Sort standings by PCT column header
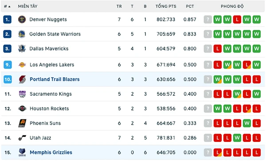The width and height of the screenshot is (266, 161). [x=190, y=7]
